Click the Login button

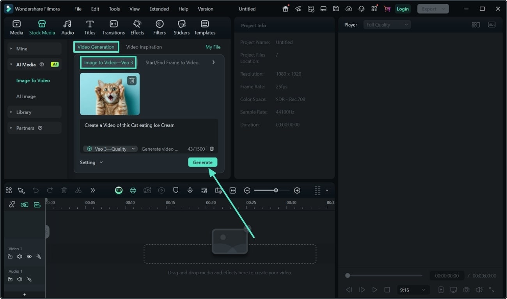tap(402, 9)
